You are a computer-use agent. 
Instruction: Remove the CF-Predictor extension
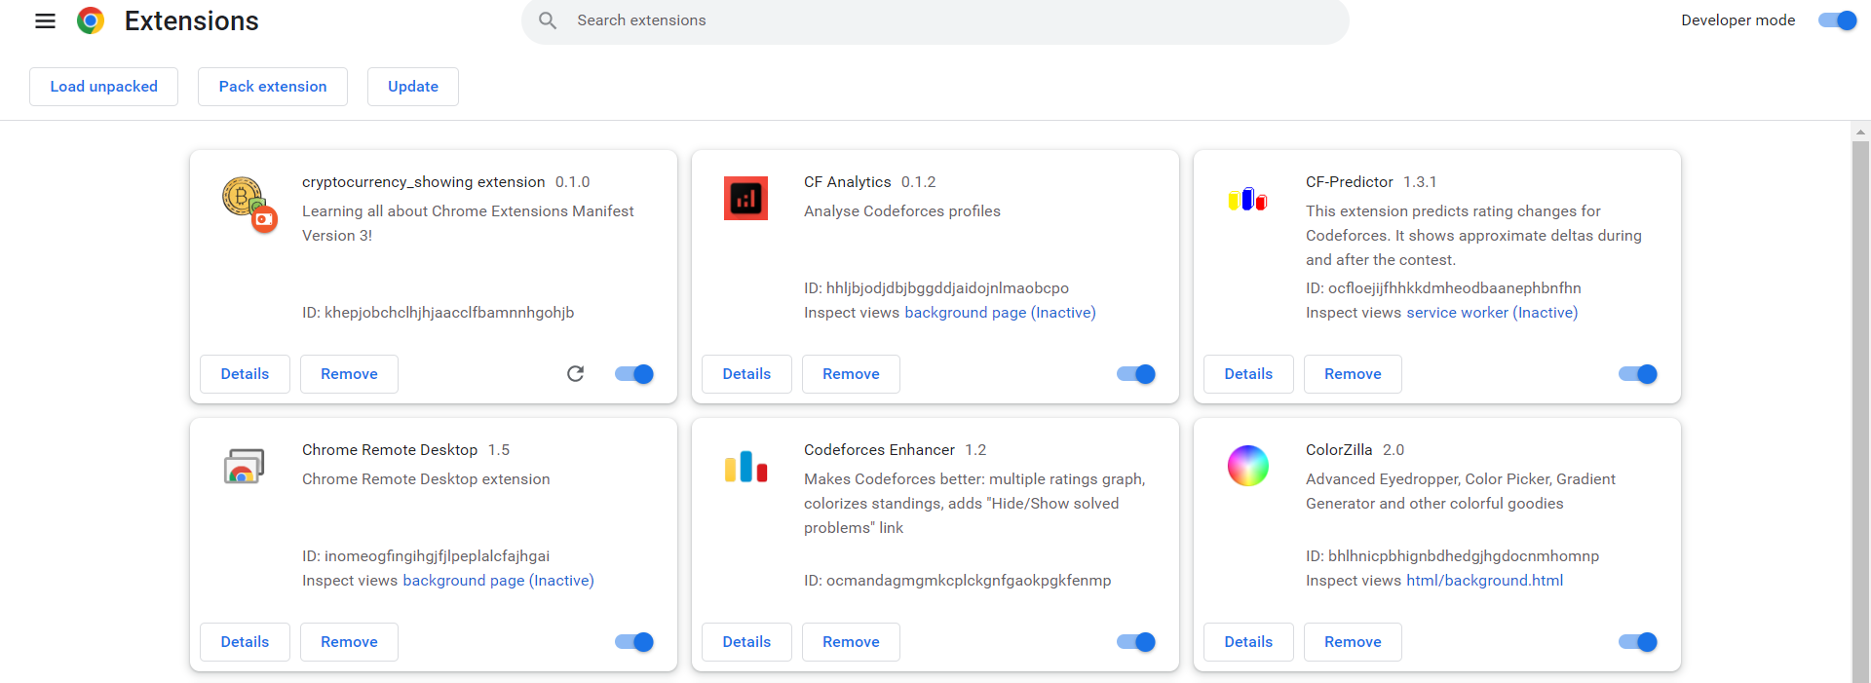[1353, 374]
